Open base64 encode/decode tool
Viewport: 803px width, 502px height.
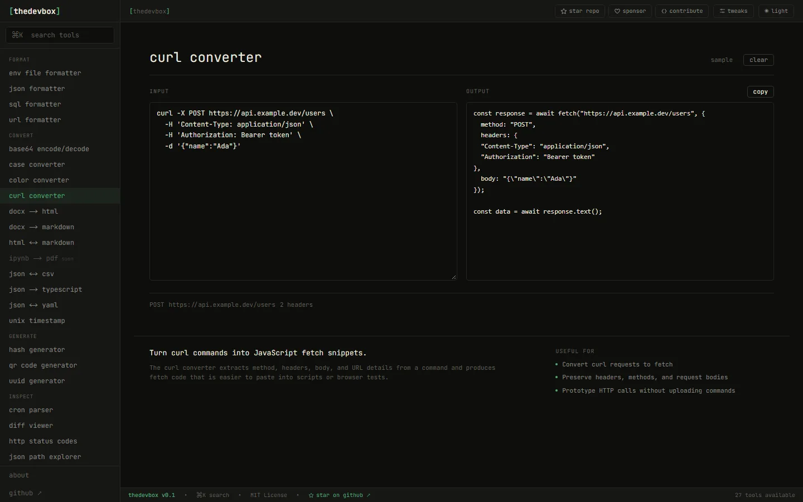pos(60,149)
